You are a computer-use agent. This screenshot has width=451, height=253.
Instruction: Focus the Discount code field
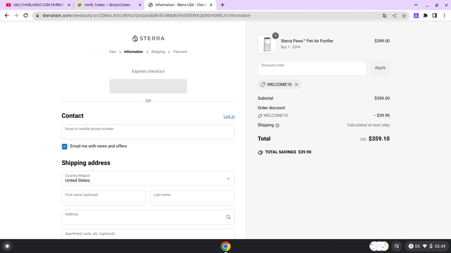[312, 68]
